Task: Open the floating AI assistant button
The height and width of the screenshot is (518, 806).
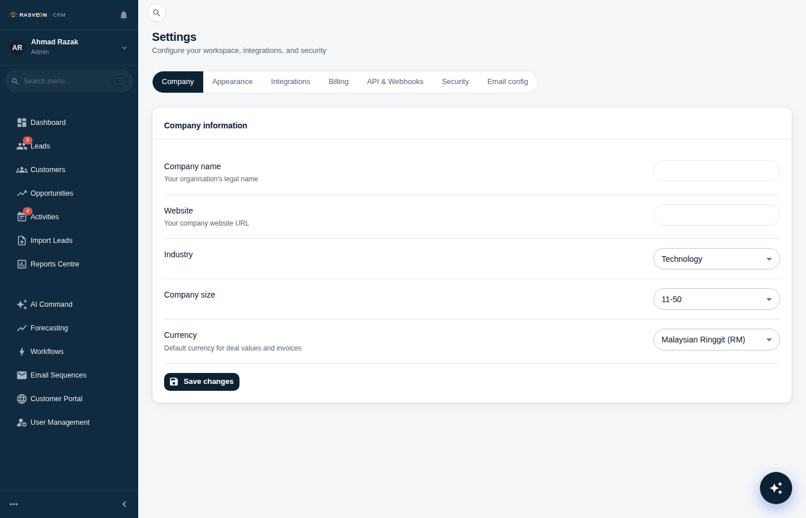Action: (x=776, y=488)
